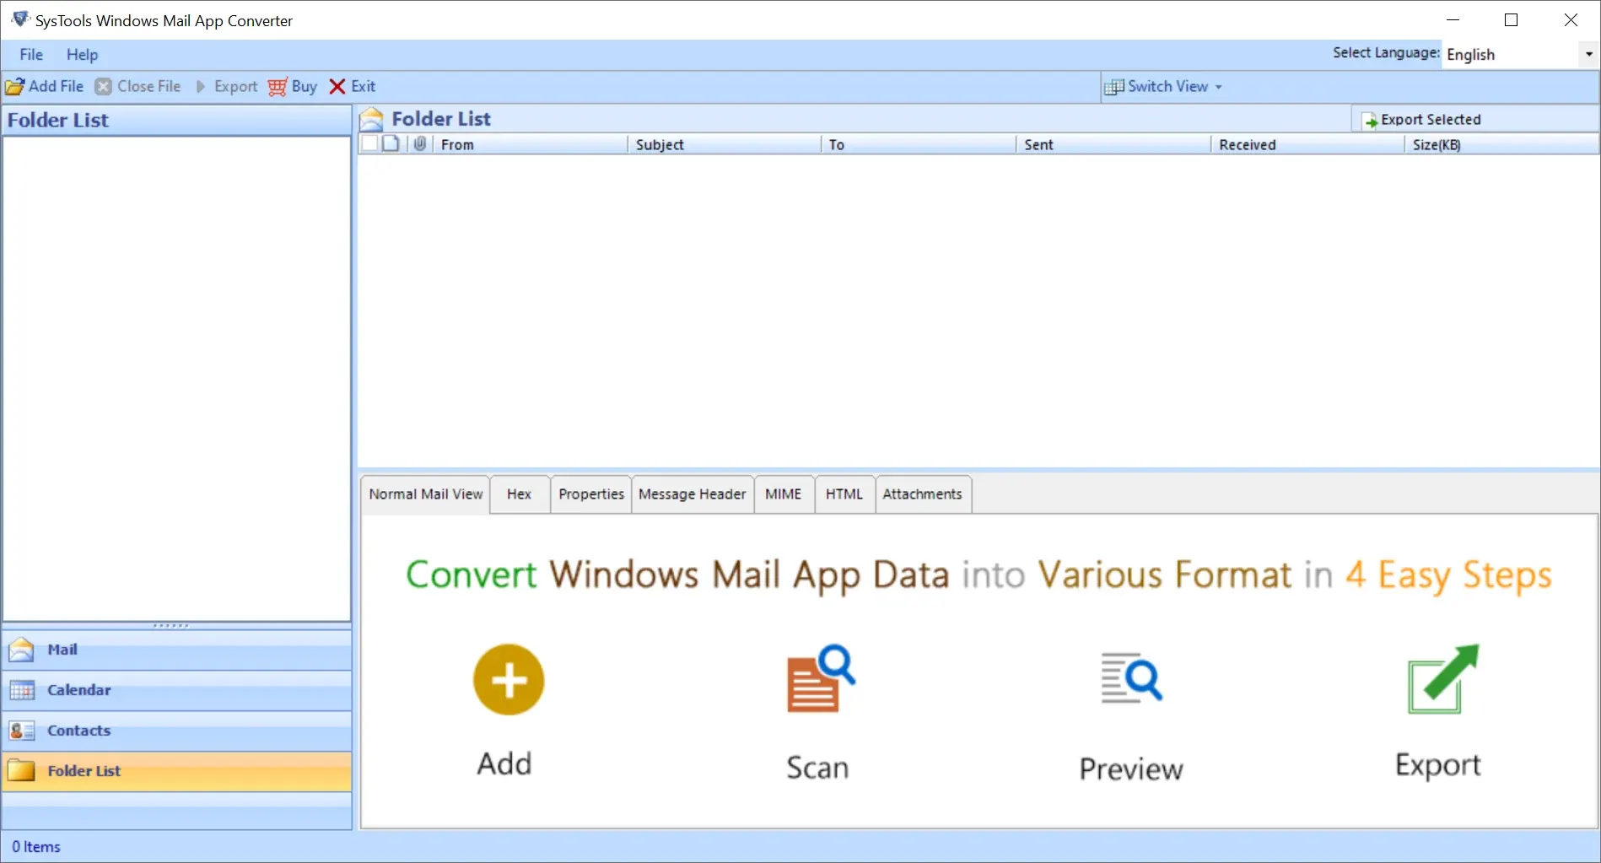Select the Folder List sidebar button
The width and height of the screenshot is (1601, 863).
[x=84, y=770]
